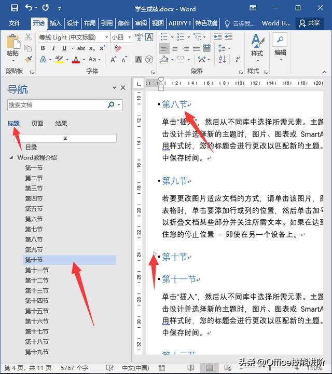Toggle subscript formatting
This screenshot has width=332, height=374.
click(x=92, y=48)
